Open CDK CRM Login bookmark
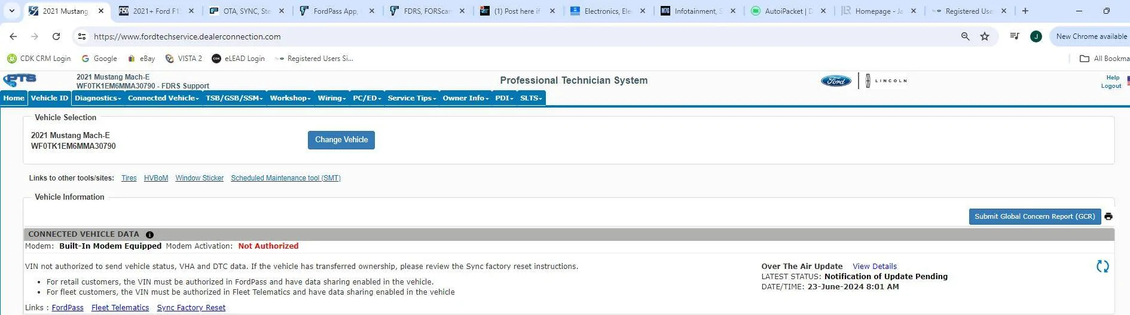1130x315 pixels. point(39,59)
